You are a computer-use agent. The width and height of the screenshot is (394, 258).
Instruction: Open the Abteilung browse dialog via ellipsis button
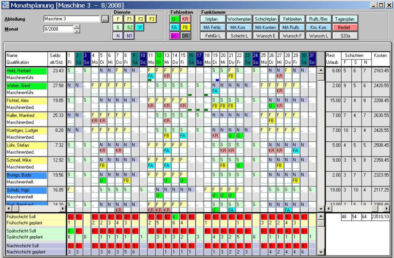(105, 18)
